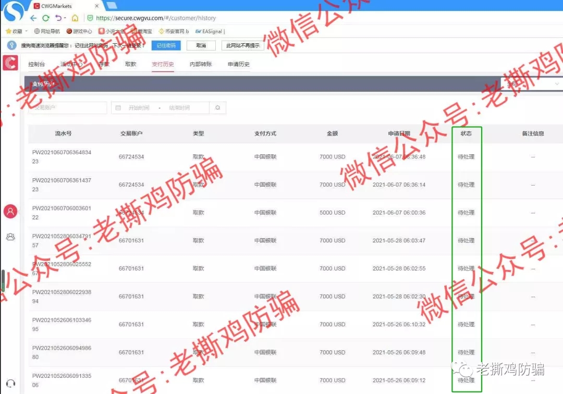Click serial number PW2021060706361437

click(62, 185)
